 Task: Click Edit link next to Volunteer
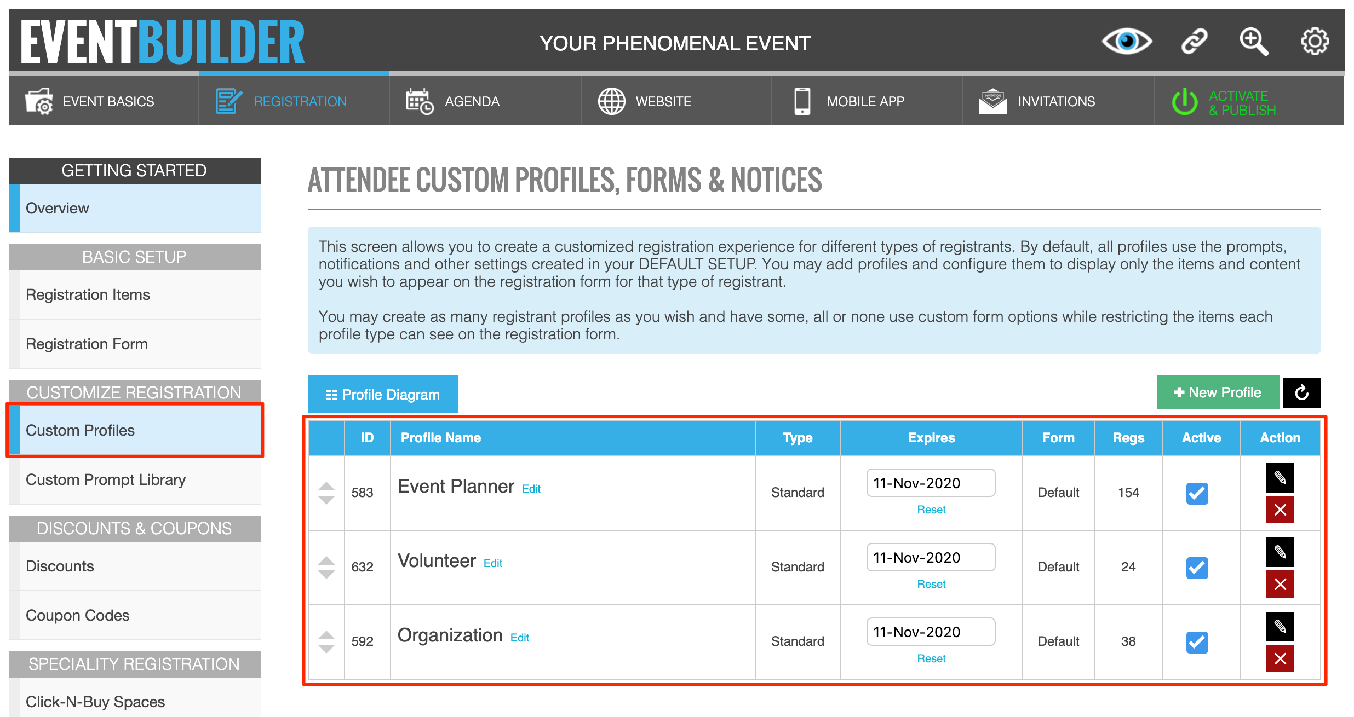493,563
